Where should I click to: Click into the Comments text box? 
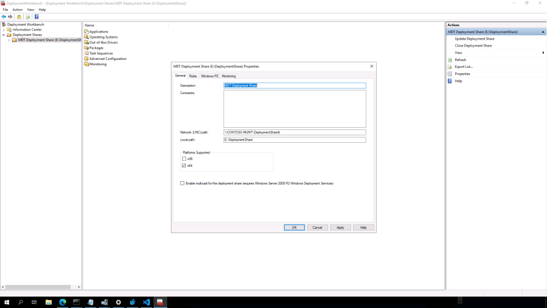coord(294,109)
